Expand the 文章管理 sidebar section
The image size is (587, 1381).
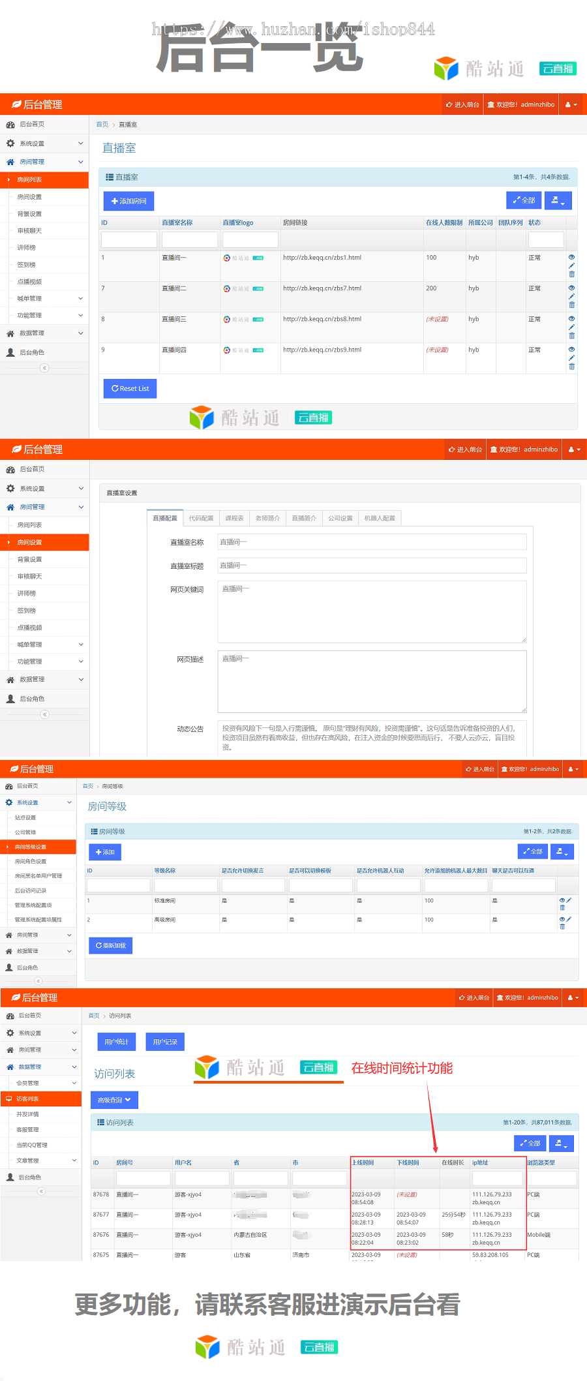[x=40, y=1161]
